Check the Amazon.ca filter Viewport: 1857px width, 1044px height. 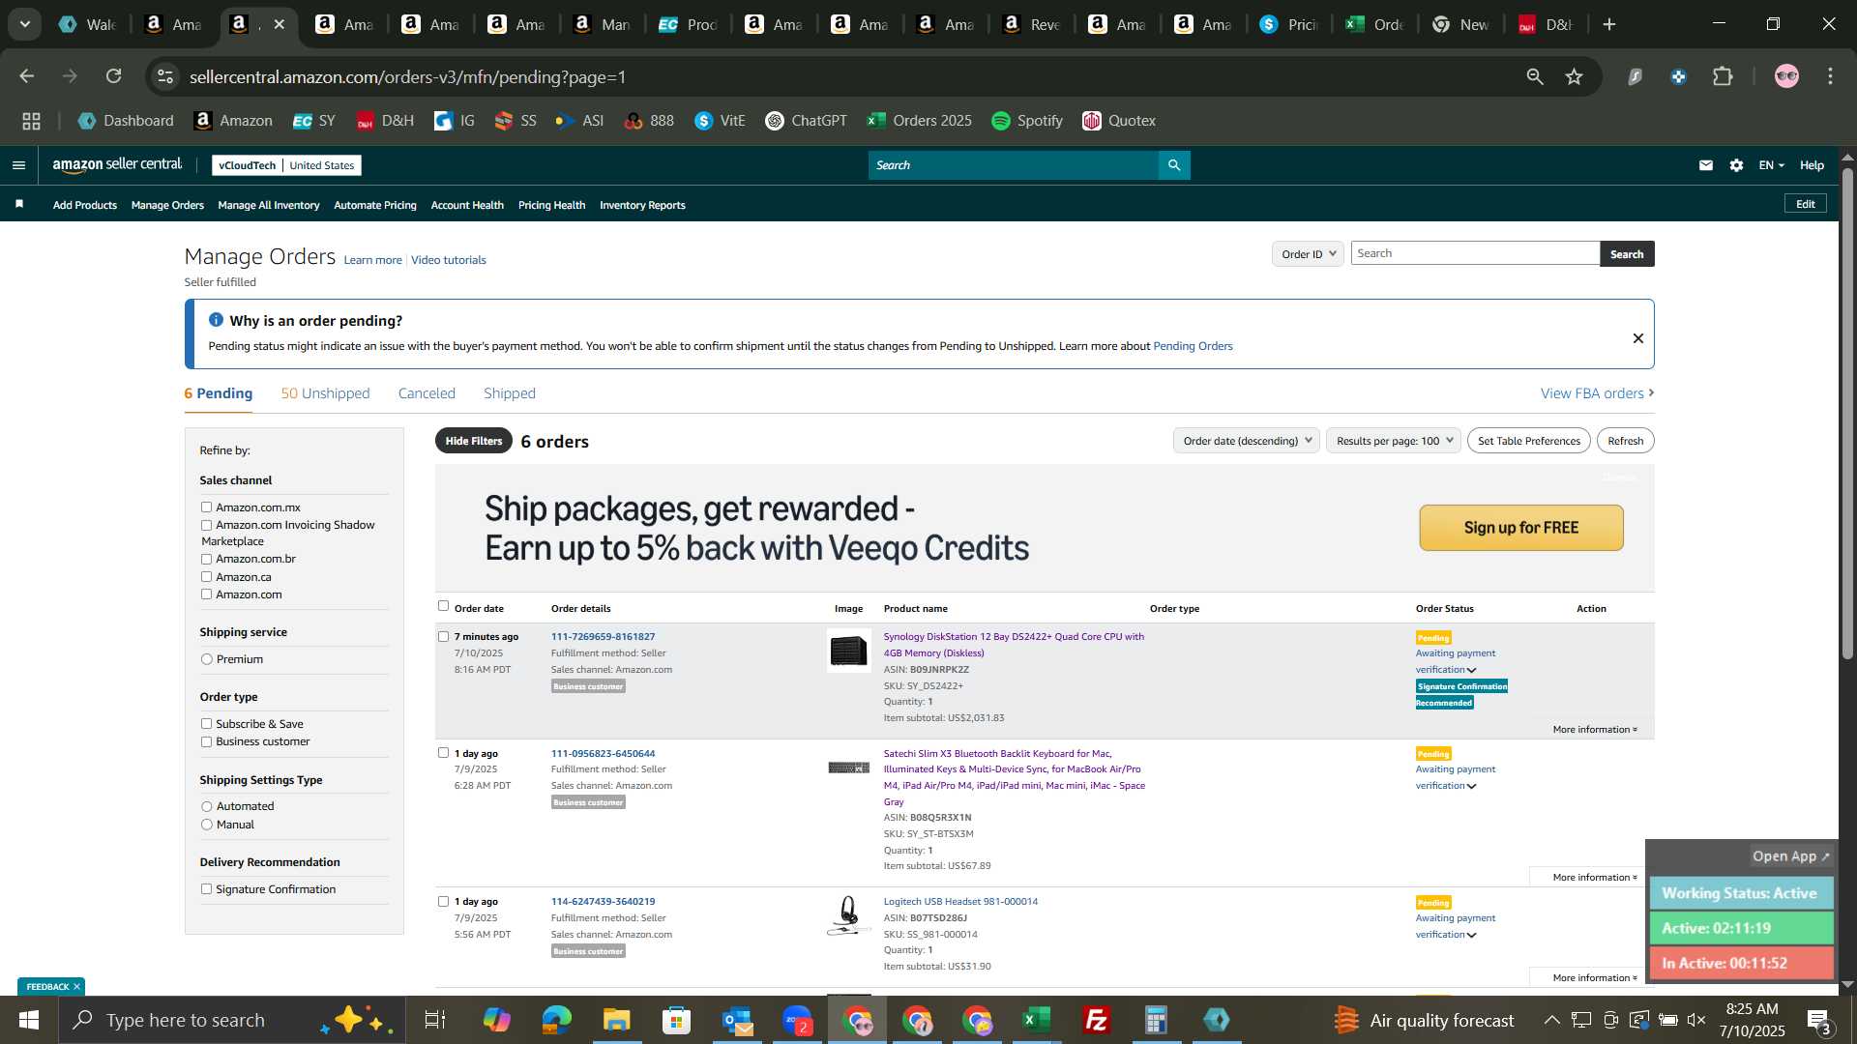pyautogui.click(x=206, y=577)
